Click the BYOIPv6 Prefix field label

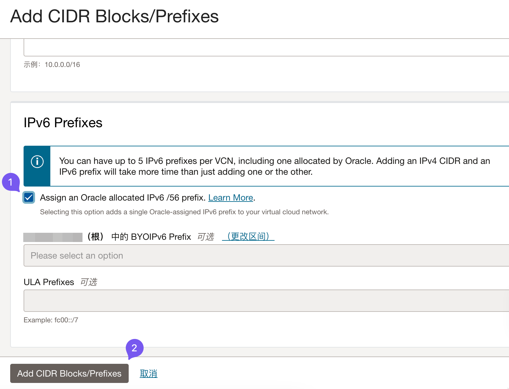click(x=161, y=237)
